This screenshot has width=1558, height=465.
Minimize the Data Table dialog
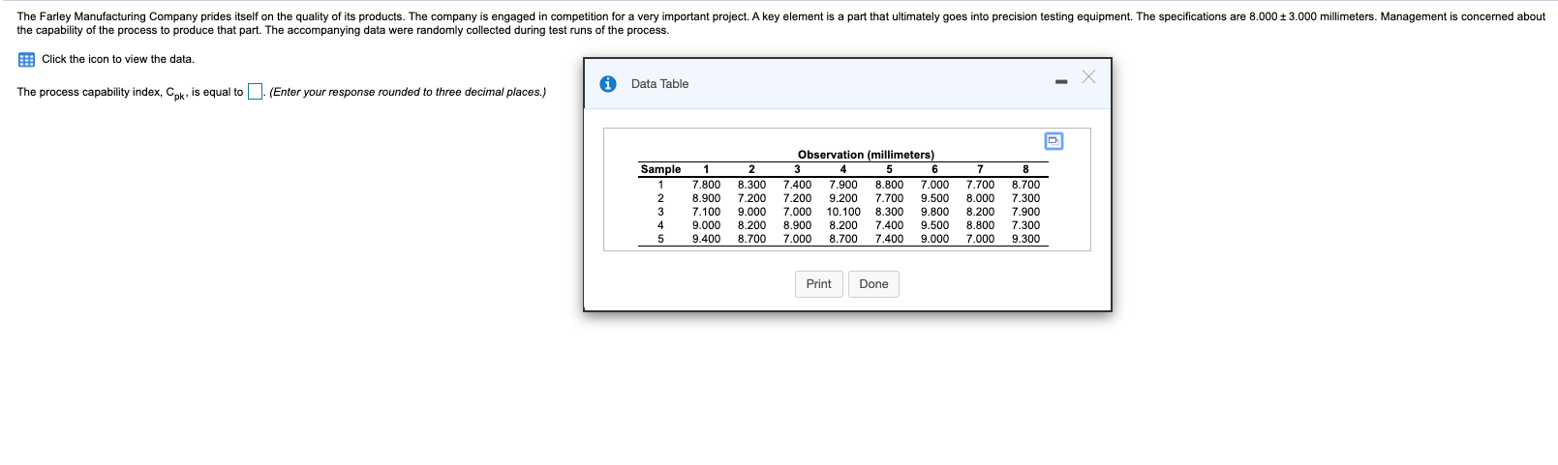[x=1061, y=81]
